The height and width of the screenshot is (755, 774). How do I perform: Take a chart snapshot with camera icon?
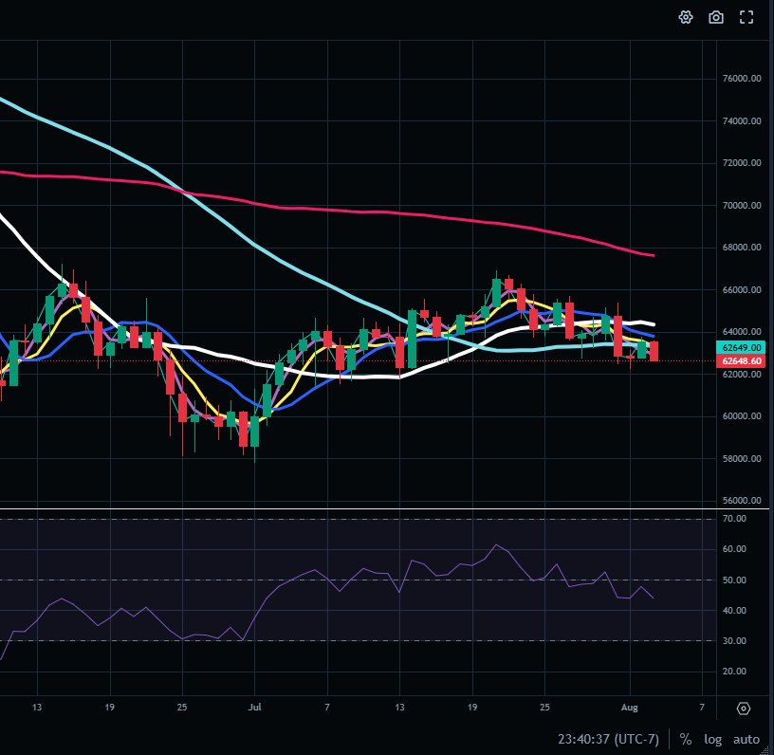point(716,18)
